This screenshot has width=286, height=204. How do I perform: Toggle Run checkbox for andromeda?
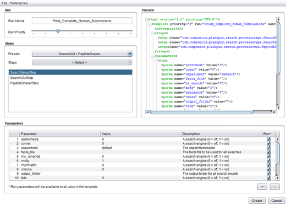[x=269, y=139]
